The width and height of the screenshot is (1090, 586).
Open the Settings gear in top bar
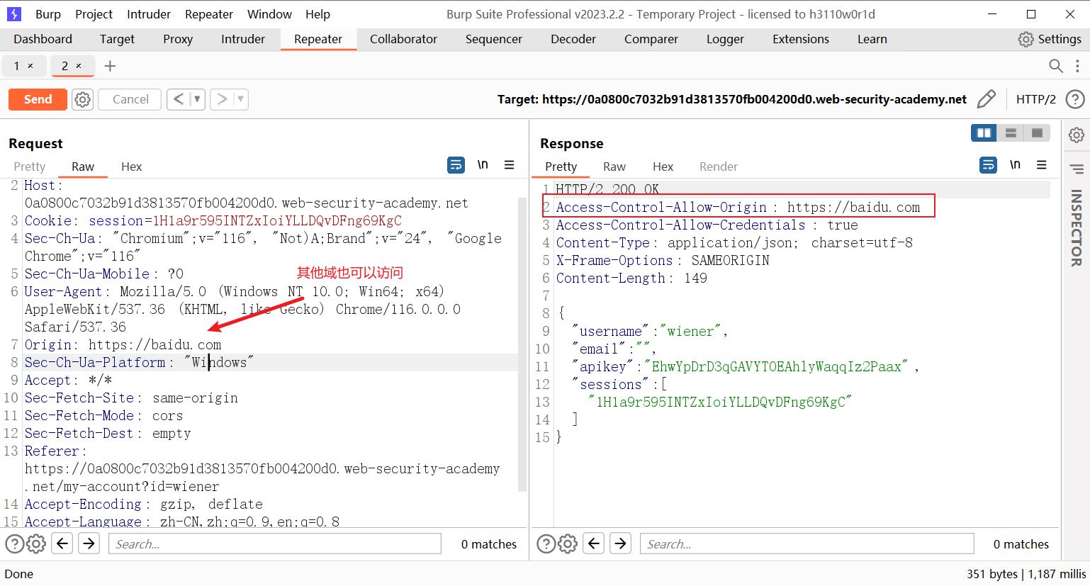[1026, 39]
